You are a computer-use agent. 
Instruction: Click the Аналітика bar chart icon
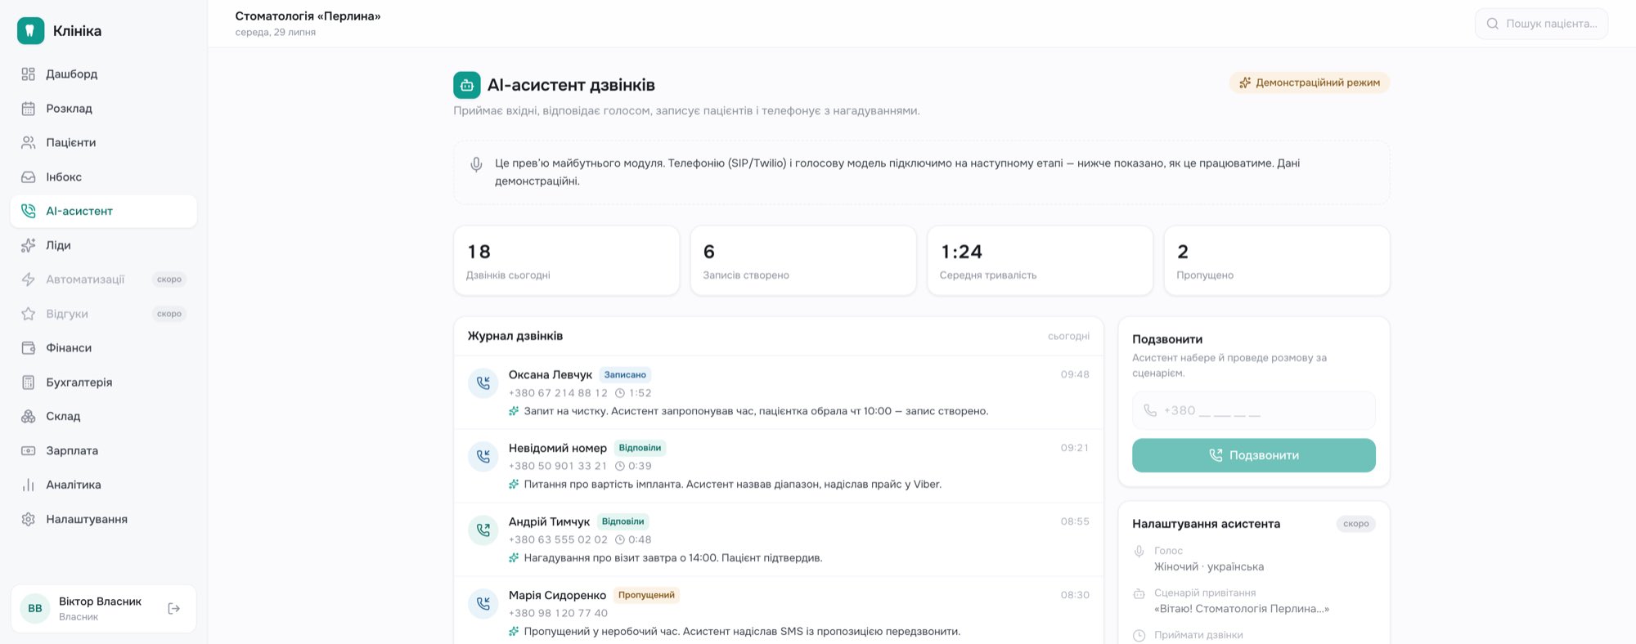28,485
